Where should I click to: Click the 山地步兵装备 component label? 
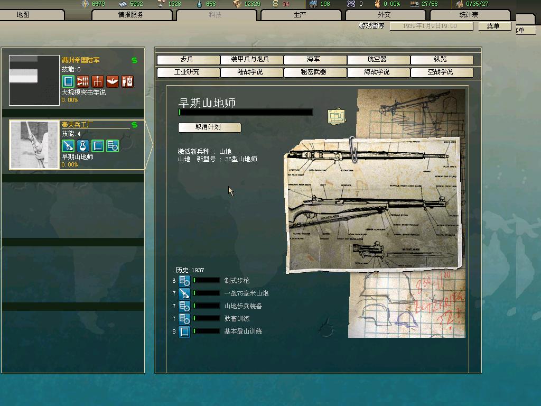(243, 306)
